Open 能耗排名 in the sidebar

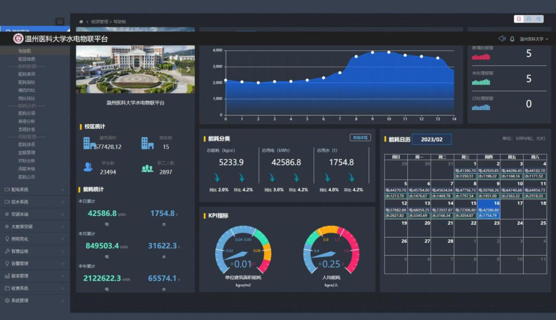coord(27,144)
